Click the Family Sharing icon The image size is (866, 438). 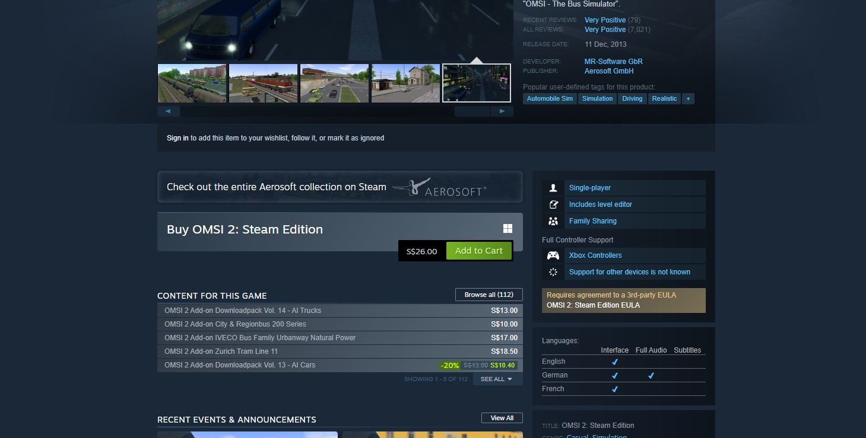(553, 221)
